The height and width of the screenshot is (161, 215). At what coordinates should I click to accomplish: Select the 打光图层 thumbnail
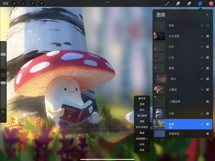[159, 36]
